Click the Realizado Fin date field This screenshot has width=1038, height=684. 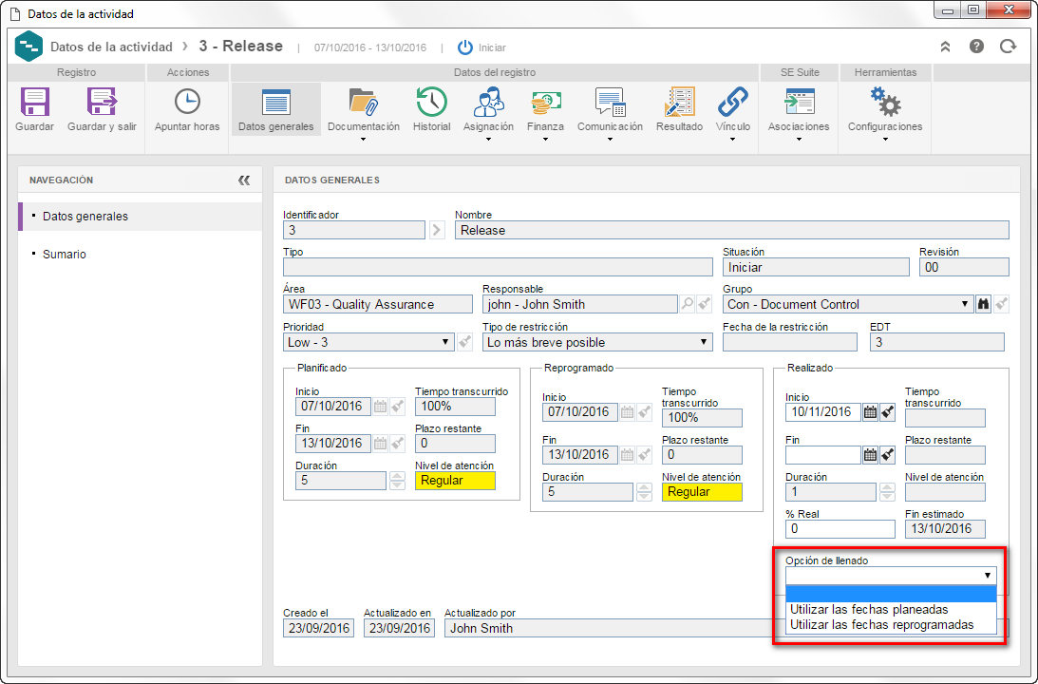pos(822,455)
